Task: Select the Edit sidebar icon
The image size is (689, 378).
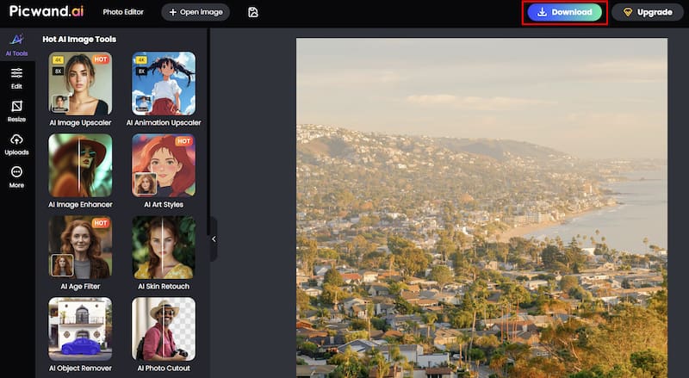Action: coord(16,78)
